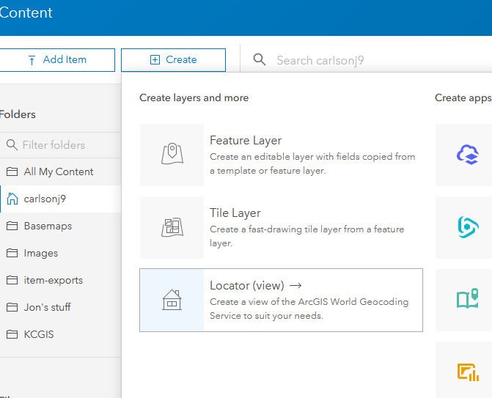
Task: Click the Add Item button
Action: (57, 60)
